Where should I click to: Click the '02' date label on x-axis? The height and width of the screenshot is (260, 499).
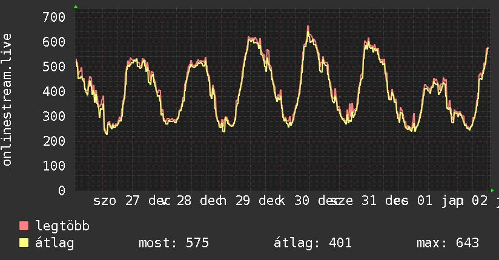pyautogui.click(x=480, y=201)
